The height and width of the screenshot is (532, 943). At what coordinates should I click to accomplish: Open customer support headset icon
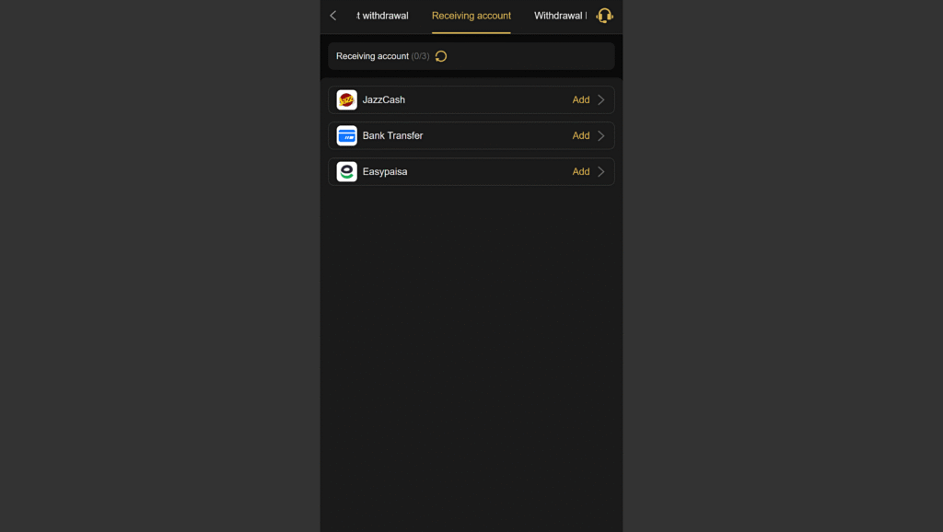(604, 16)
